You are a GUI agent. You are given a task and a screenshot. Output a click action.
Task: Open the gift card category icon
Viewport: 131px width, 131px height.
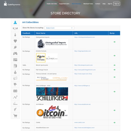[15, 60]
